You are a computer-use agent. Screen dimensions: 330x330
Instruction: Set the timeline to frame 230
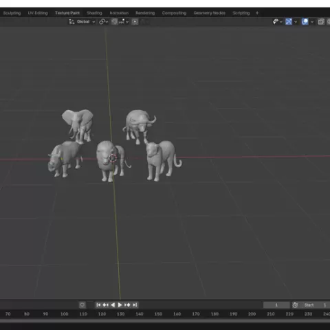tap(308, 314)
